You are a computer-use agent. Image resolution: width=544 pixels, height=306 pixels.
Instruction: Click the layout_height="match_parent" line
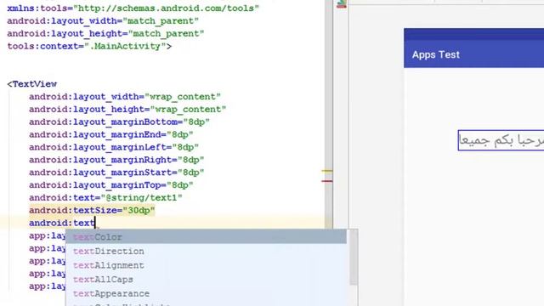click(105, 34)
